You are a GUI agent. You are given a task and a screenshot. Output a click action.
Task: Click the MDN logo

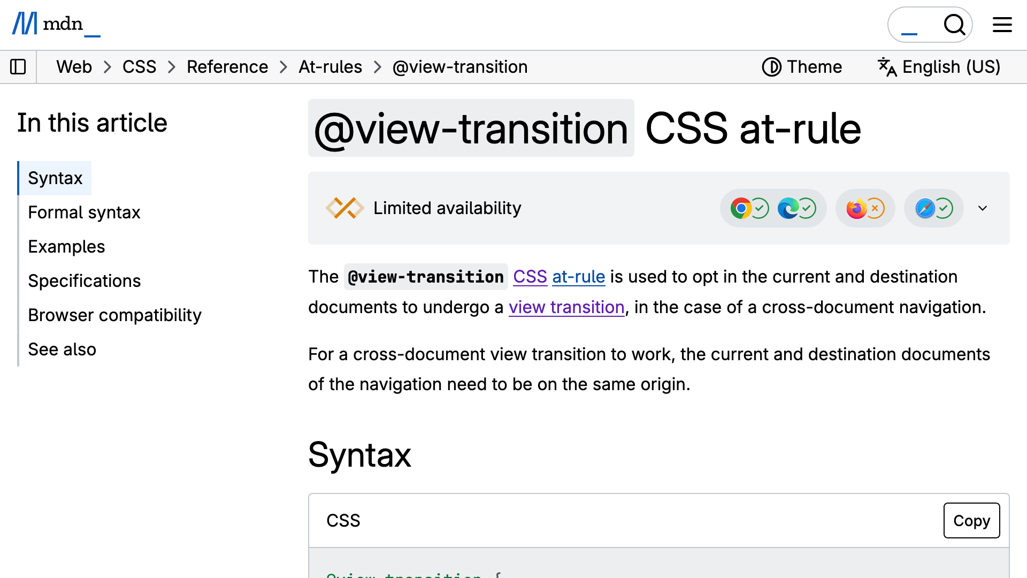click(56, 24)
